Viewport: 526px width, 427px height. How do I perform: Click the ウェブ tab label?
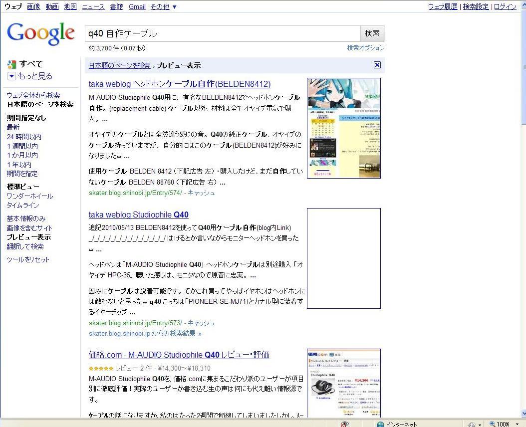[x=13, y=6]
